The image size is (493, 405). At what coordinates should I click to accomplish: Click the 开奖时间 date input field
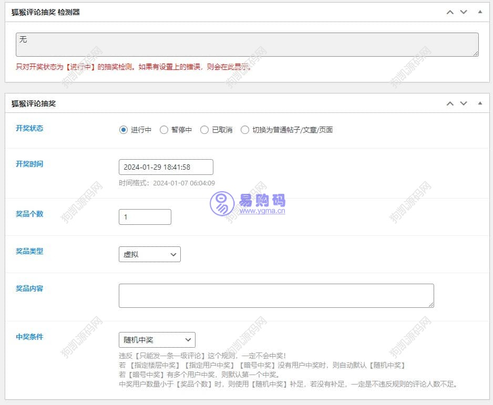166,167
